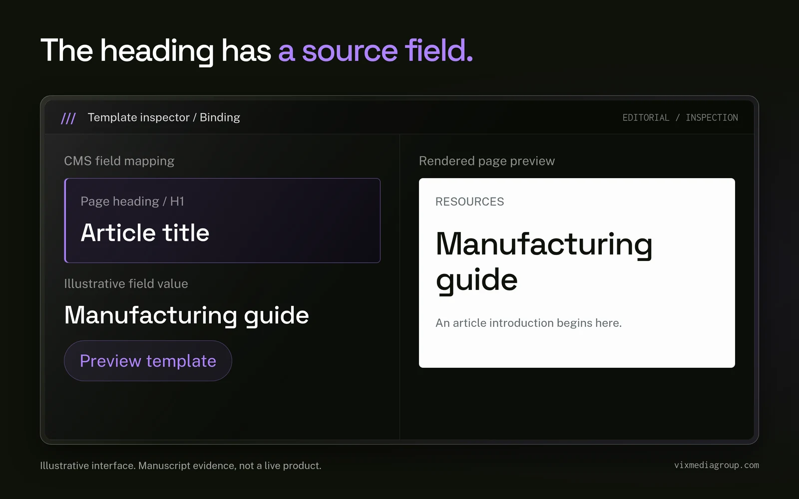799x499 pixels.
Task: Click the 'Illustrative field value' label
Action: pos(126,283)
